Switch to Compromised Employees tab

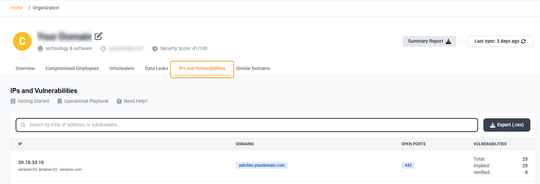pyautogui.click(x=72, y=68)
